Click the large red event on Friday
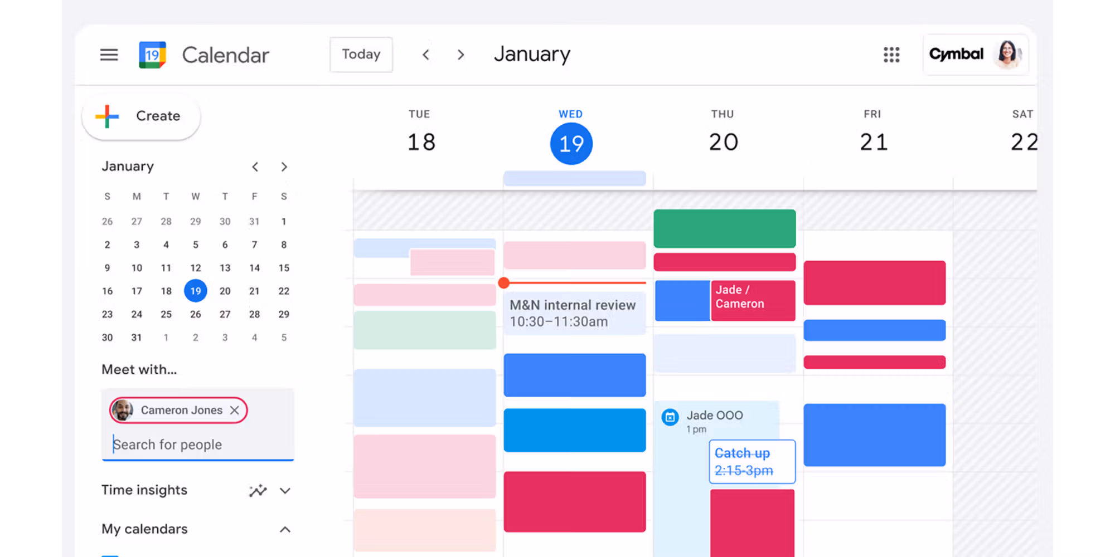The height and width of the screenshot is (557, 1115). 874,283
